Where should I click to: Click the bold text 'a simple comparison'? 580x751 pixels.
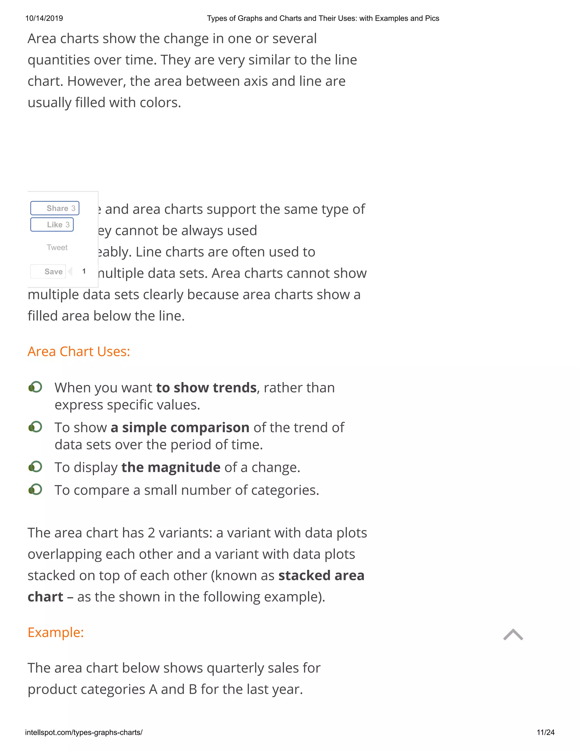180,427
